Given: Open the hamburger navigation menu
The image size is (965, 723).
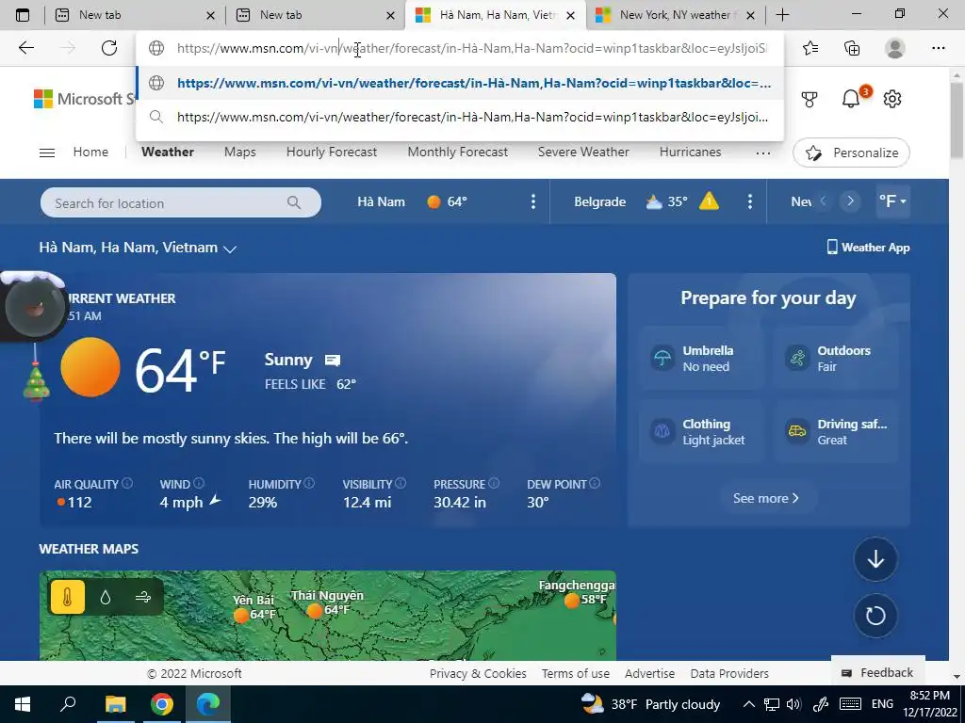Looking at the screenshot, I should [x=47, y=153].
